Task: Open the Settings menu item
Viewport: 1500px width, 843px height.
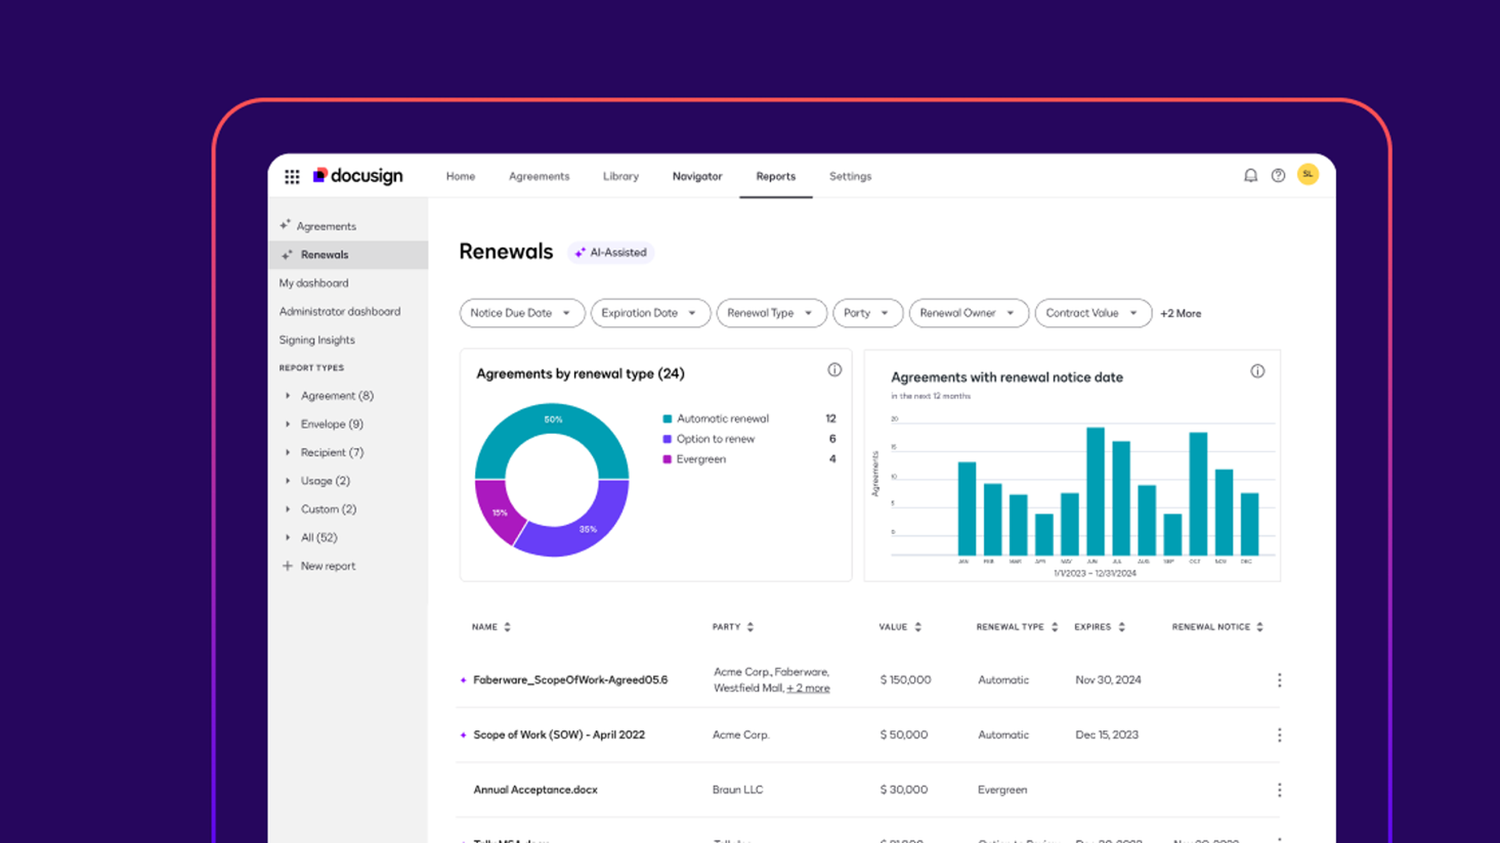Action: coord(850,176)
